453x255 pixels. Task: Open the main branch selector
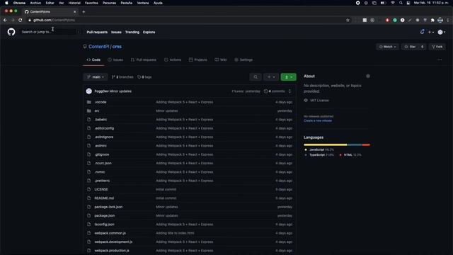[x=96, y=77]
